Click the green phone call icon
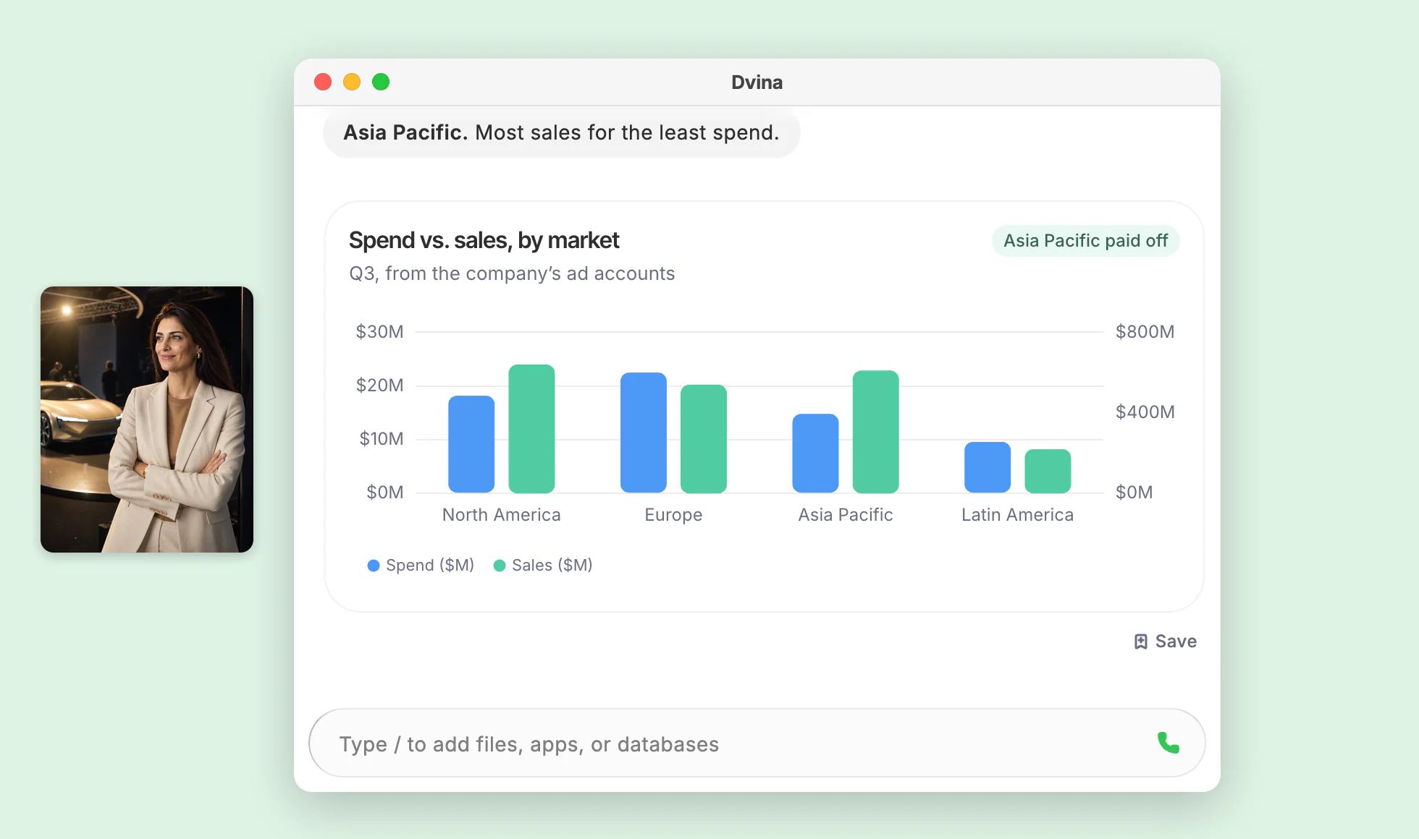This screenshot has height=839, width=1419. click(1168, 743)
